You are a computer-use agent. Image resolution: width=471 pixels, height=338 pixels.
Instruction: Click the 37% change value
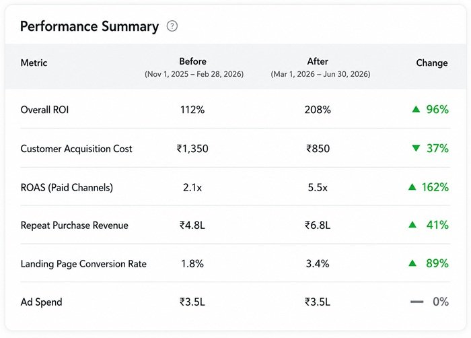click(x=437, y=148)
